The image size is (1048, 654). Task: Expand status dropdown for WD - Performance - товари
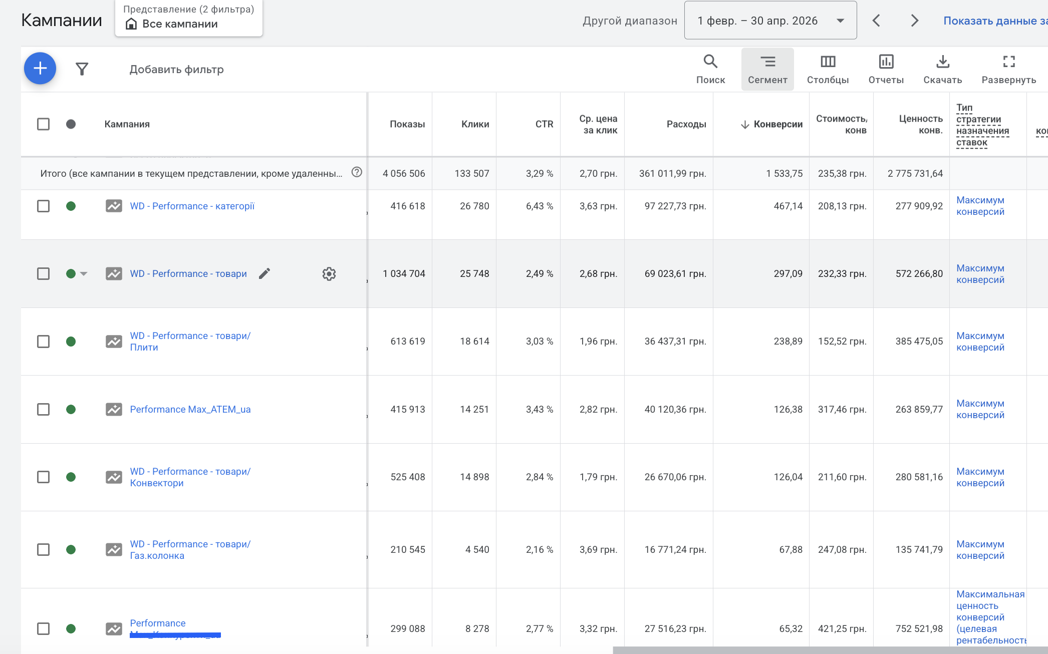[84, 273]
